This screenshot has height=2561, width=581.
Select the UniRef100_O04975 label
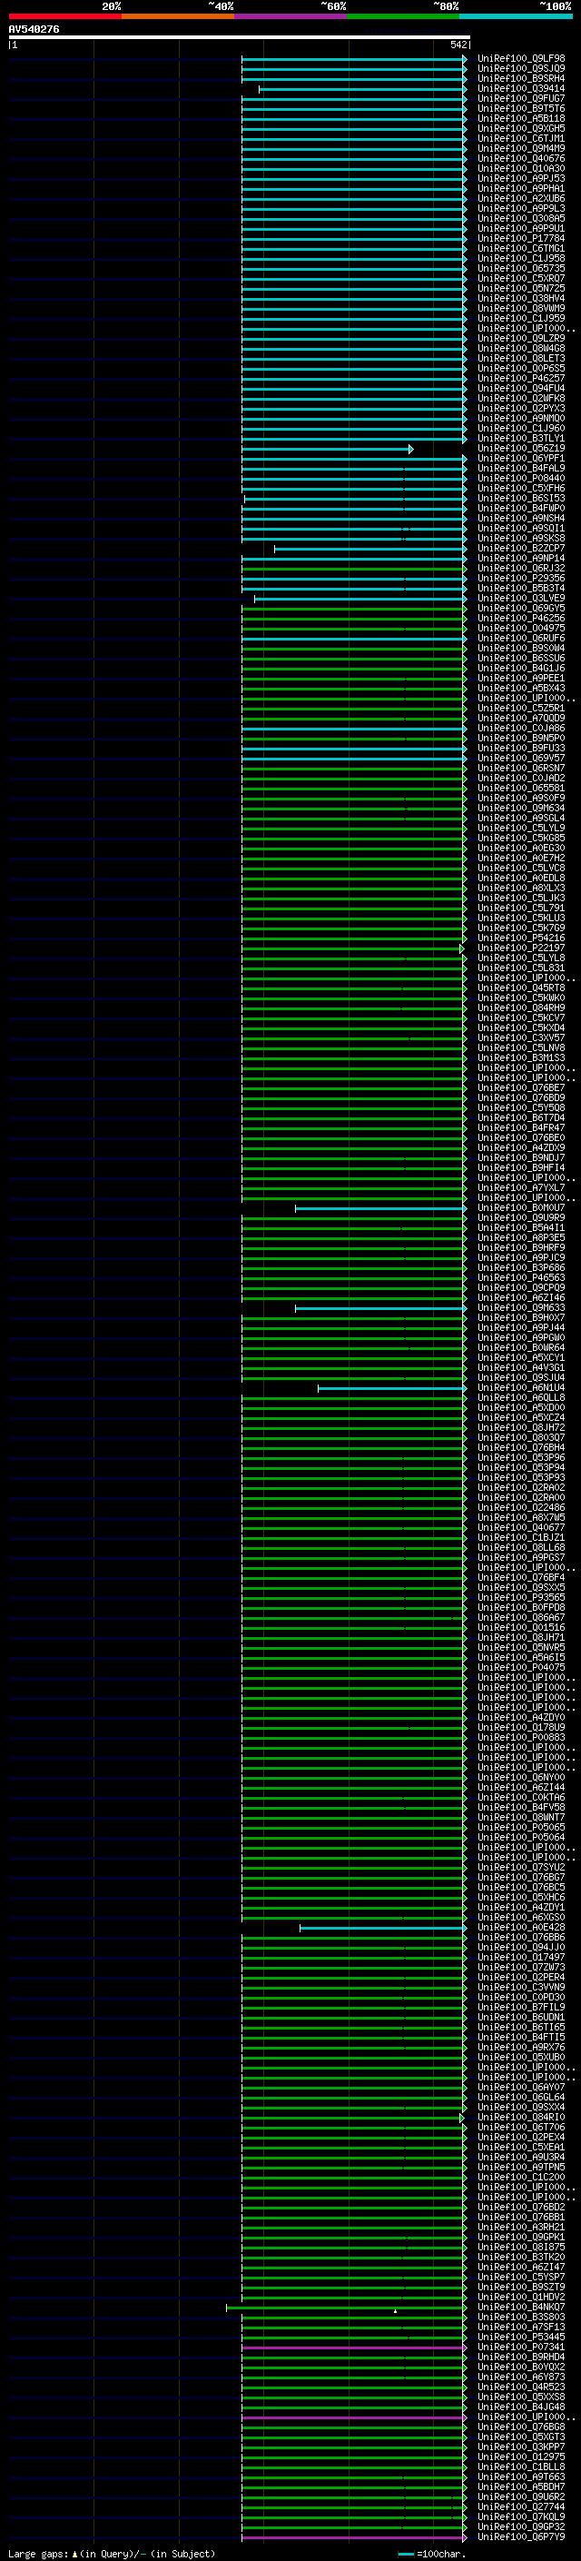tap(520, 629)
